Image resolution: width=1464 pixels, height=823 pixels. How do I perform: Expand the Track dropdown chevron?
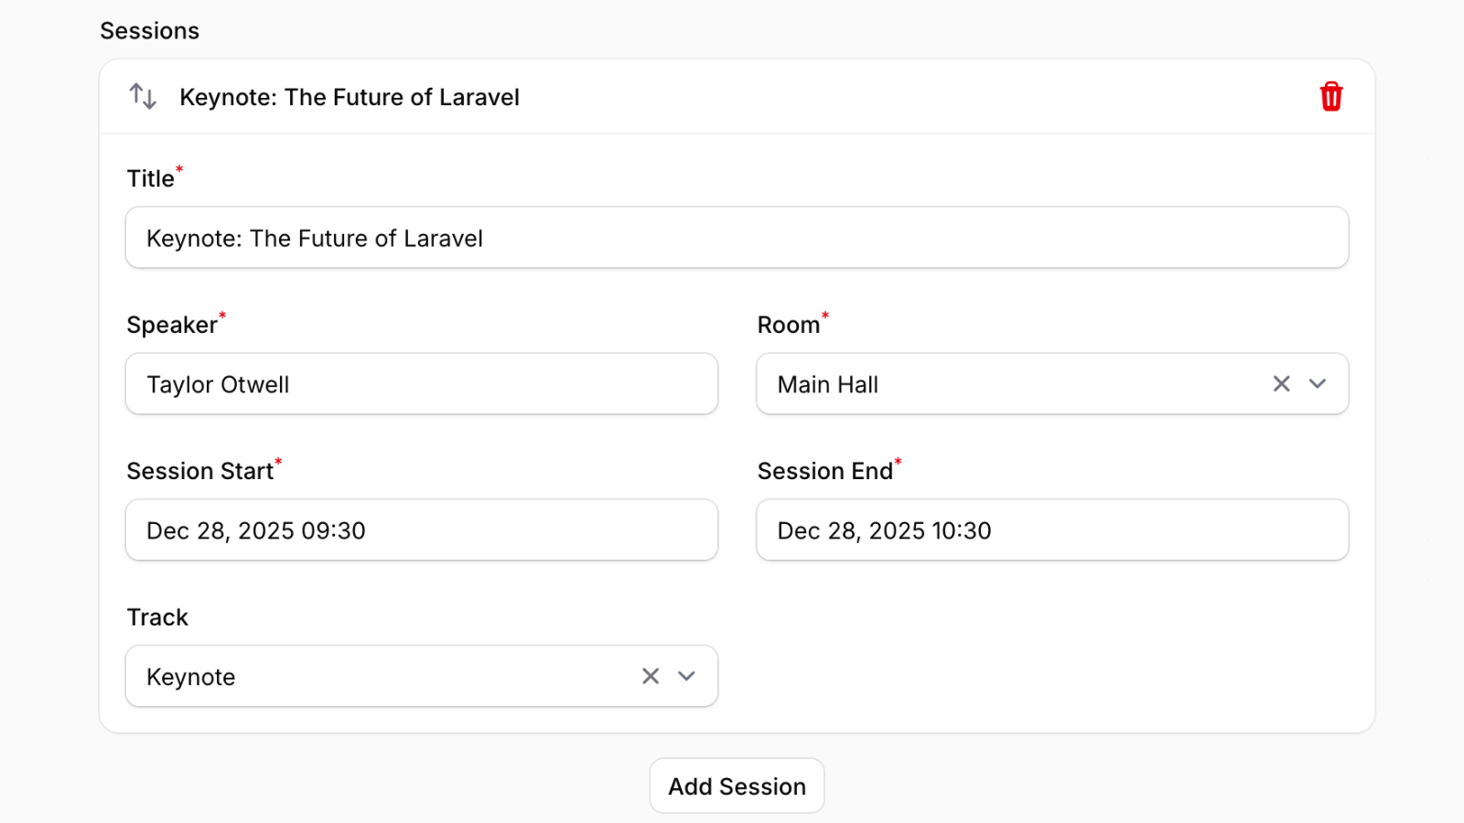click(686, 677)
